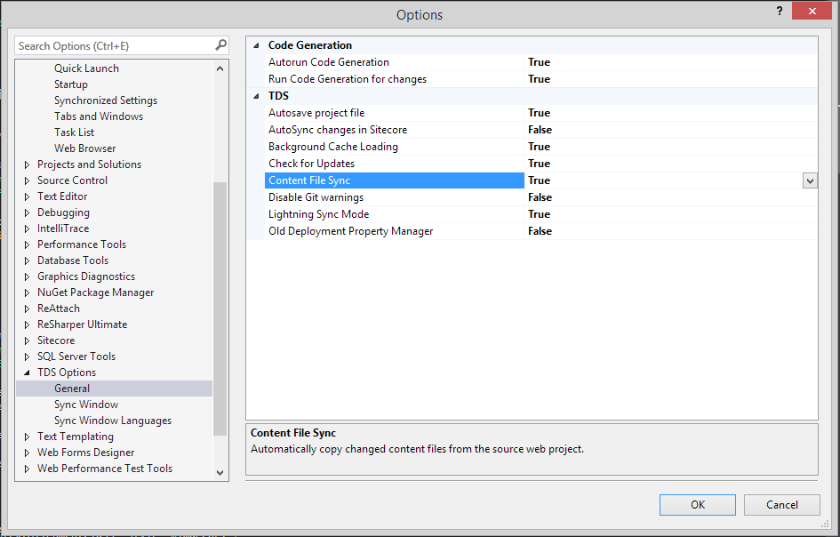Collapse the TDS Options node

pyautogui.click(x=27, y=372)
